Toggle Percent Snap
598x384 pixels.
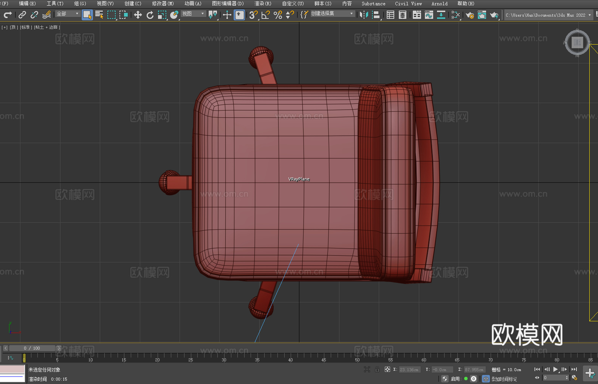click(x=278, y=15)
